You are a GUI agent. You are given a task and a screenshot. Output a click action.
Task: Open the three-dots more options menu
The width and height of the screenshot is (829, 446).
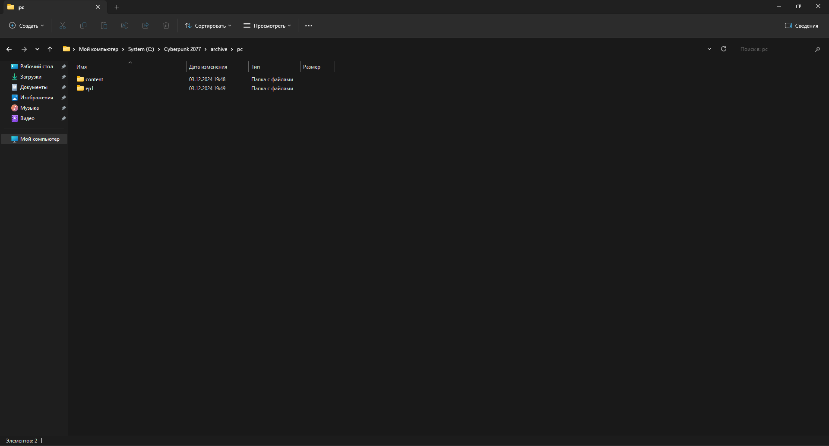[309, 26]
